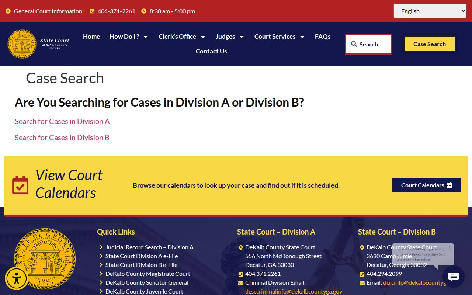Click the magnifier icon in search box
This screenshot has width=472, height=295.
tap(354, 44)
